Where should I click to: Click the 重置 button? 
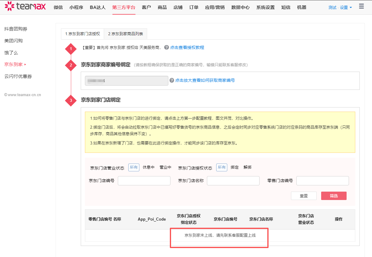304,196
